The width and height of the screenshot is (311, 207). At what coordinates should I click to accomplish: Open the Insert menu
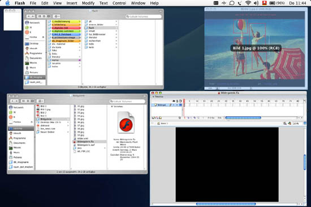click(x=72, y=3)
